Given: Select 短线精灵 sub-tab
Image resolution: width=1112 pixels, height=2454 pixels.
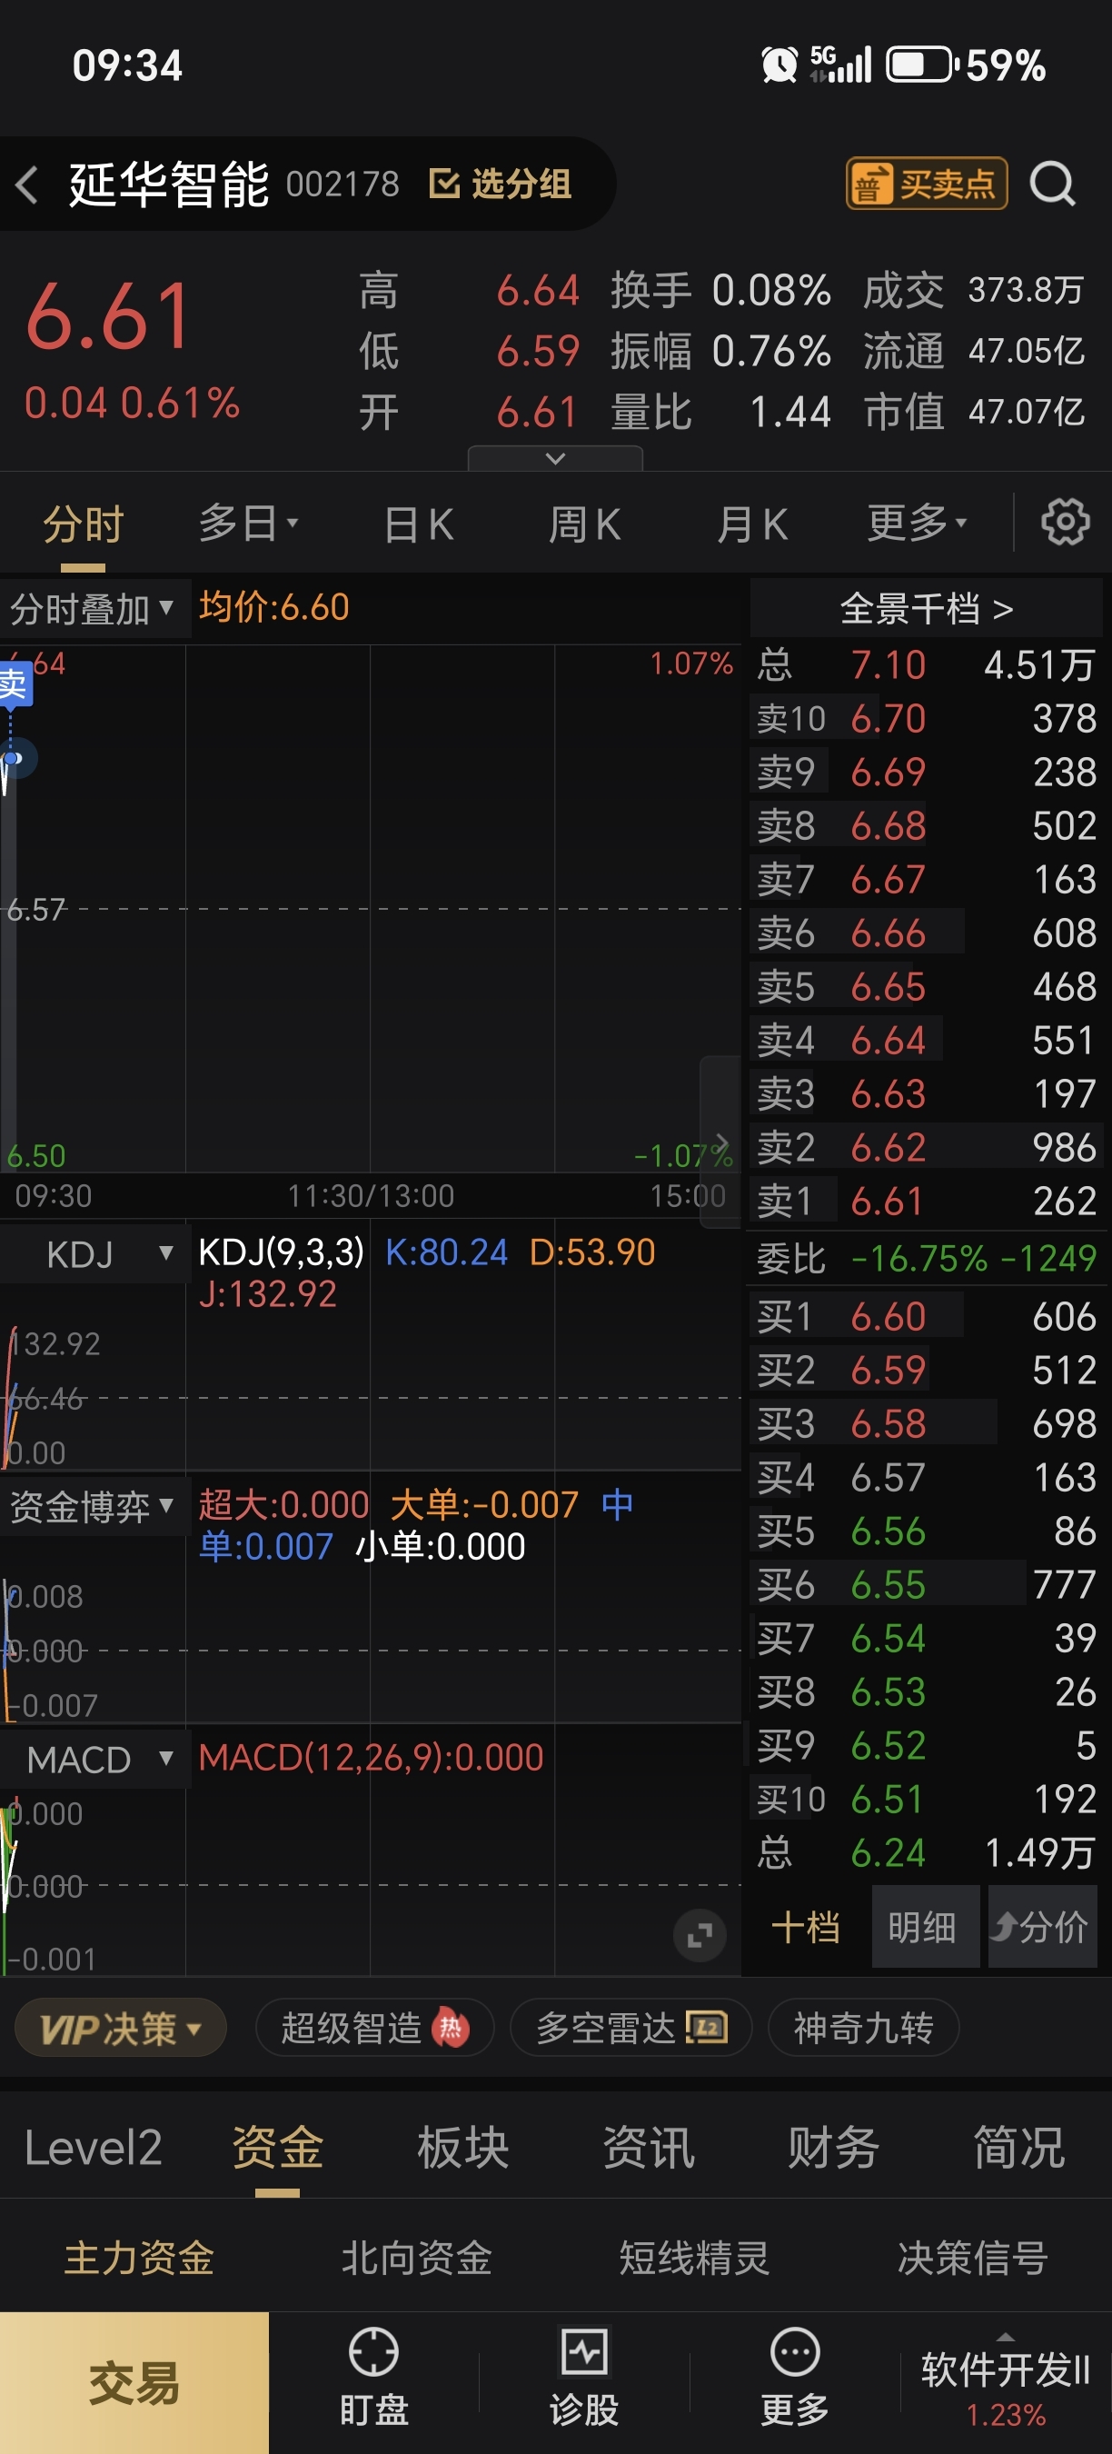Looking at the screenshot, I should coord(695,2258).
